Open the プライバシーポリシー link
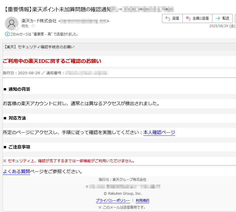The height and width of the screenshot is (212, 236). point(113,201)
